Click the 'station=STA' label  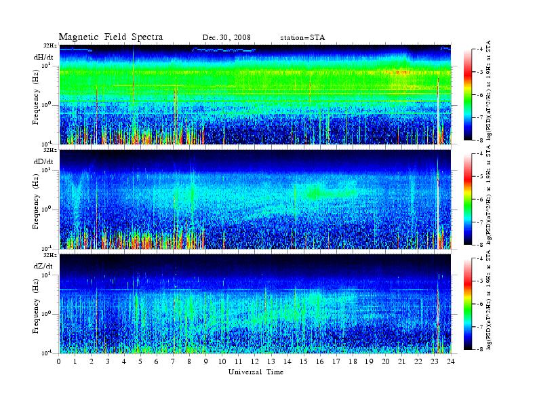[302, 37]
